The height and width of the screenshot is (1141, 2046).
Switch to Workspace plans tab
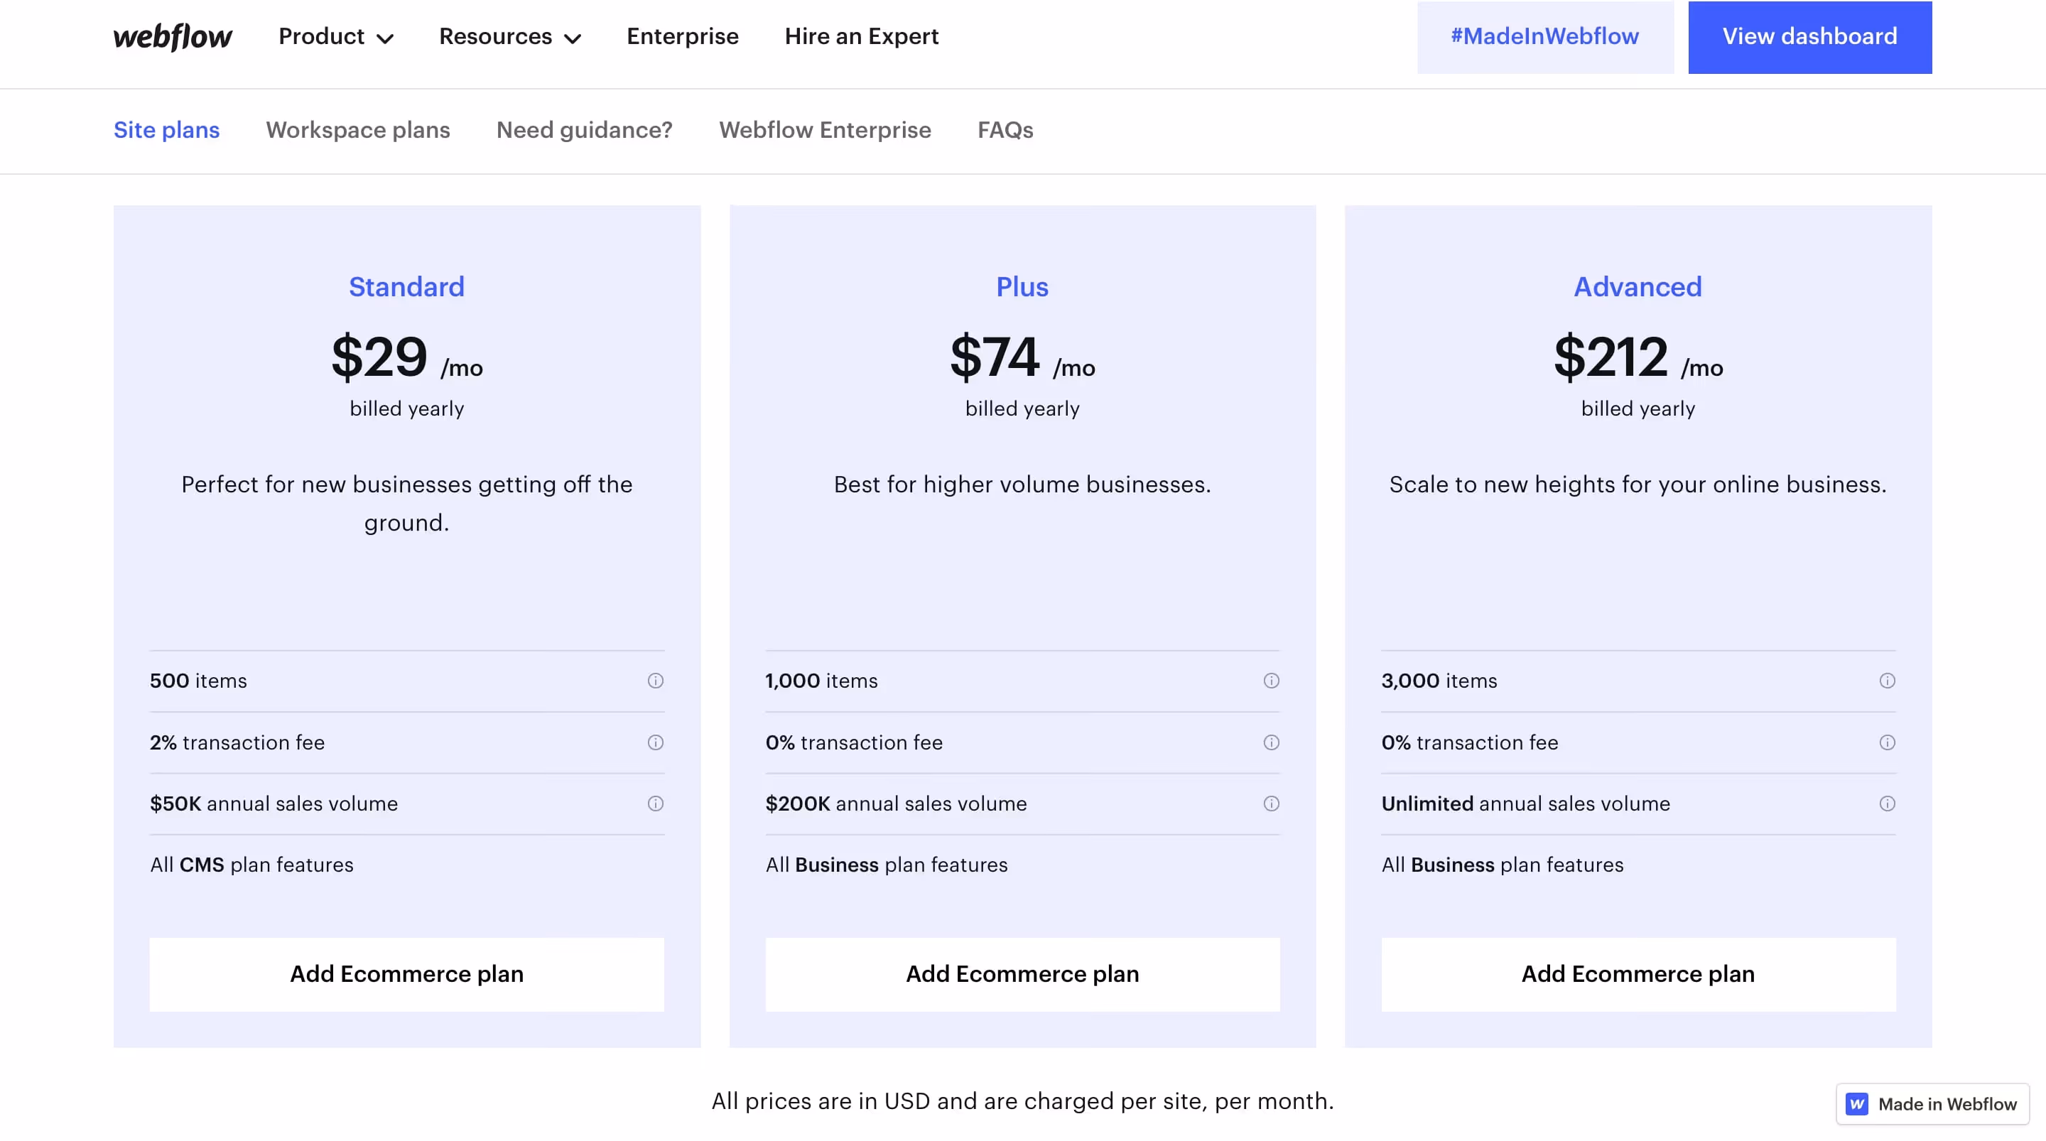(x=357, y=130)
